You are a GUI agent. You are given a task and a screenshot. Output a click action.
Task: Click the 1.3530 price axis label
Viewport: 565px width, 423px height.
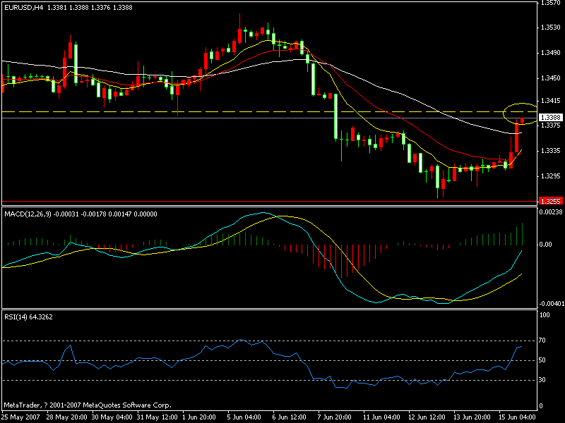[551, 27]
